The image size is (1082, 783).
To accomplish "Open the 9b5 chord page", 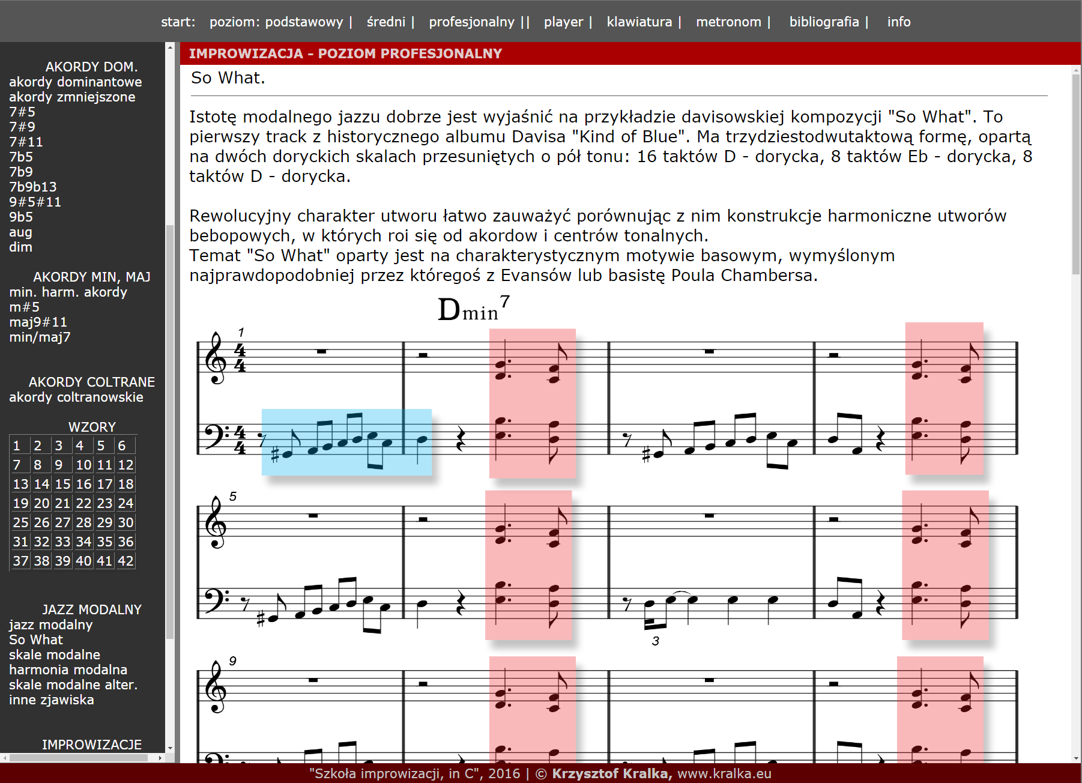I will [x=21, y=217].
